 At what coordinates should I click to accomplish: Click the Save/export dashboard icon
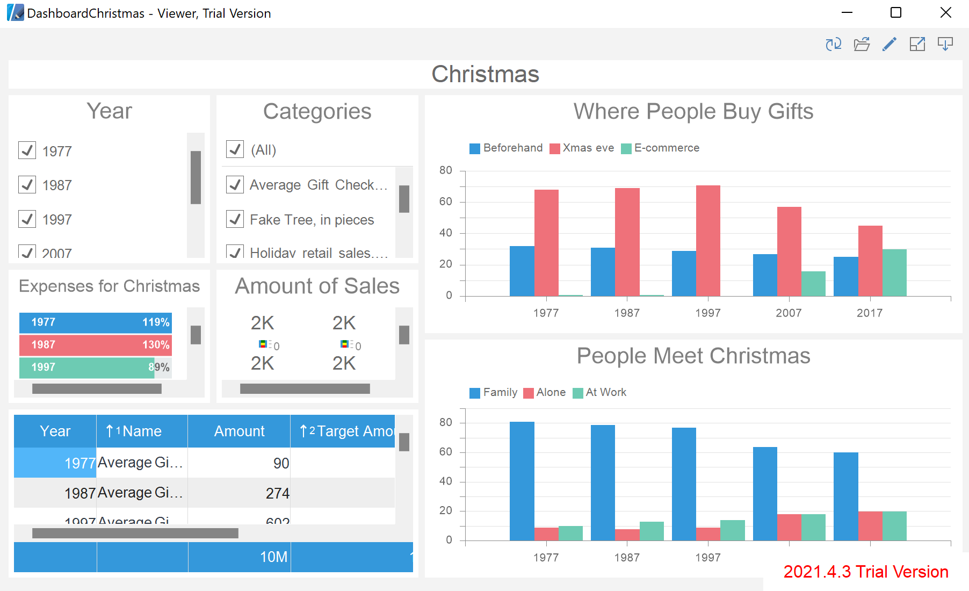click(945, 44)
